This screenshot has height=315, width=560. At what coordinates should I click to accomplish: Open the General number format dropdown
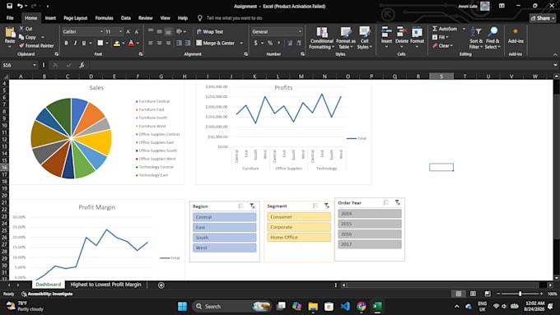click(300, 32)
